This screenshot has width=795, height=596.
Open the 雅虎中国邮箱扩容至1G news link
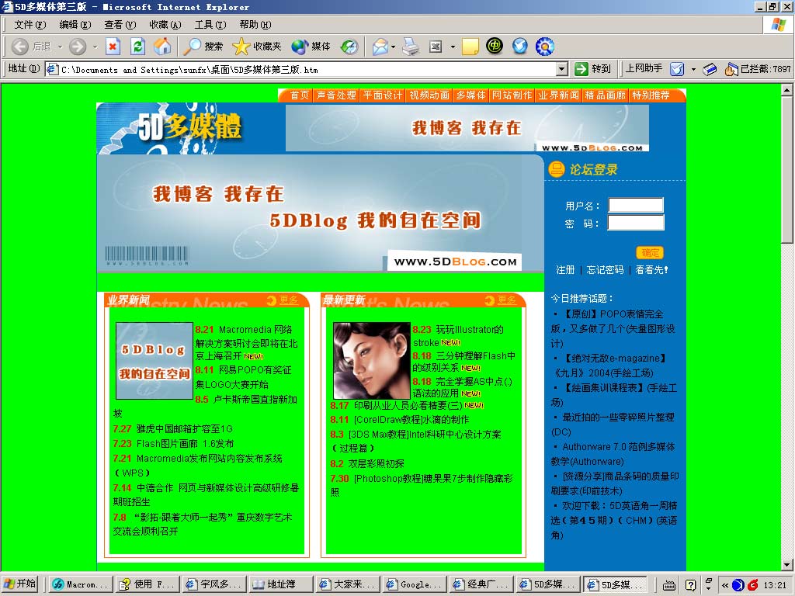185,428
